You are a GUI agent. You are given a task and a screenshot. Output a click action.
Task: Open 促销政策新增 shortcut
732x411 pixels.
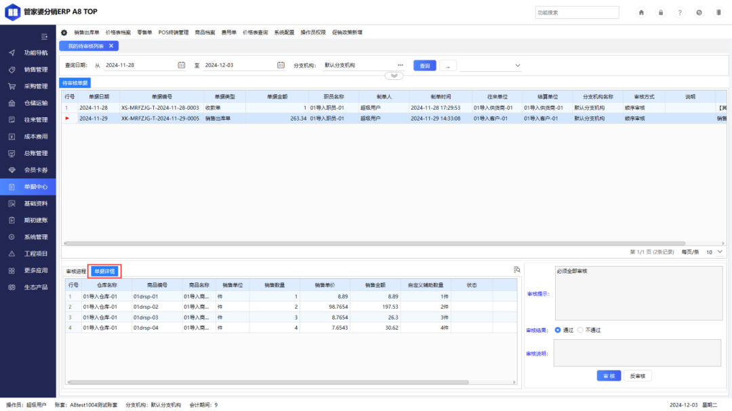(x=347, y=33)
